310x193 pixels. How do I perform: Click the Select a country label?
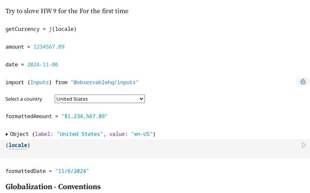click(24, 99)
